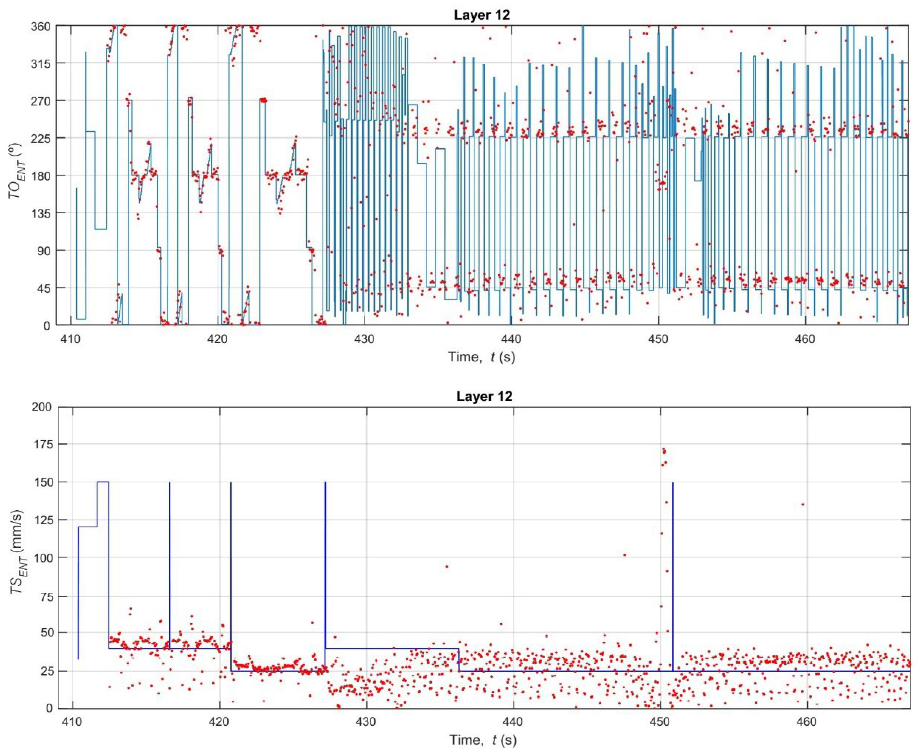
Task: Click the 120 mm/s blue plateau in TS_ENT plot
Action: point(87,527)
